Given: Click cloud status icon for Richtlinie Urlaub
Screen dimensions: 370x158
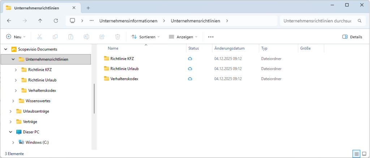Looking at the screenshot, I should point(190,69).
